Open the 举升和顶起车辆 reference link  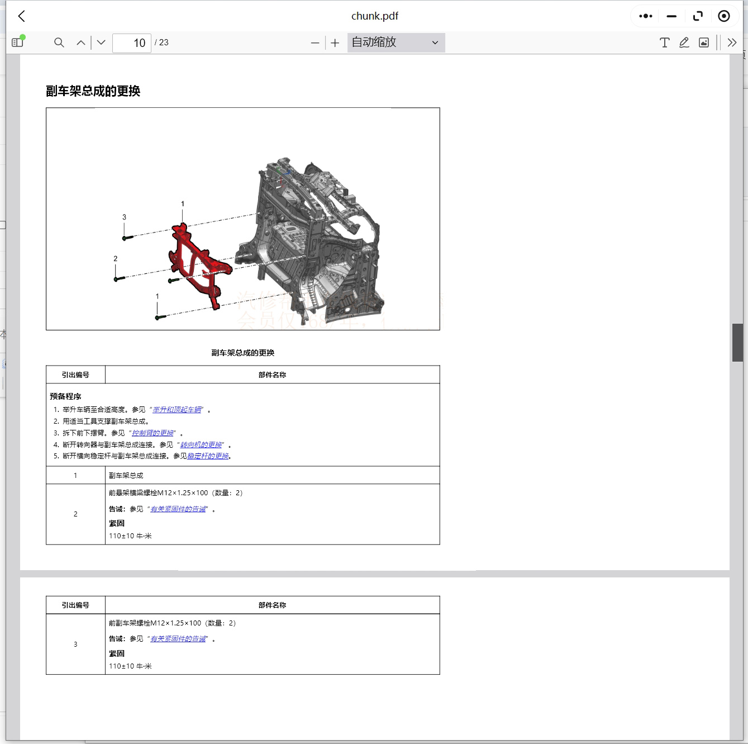pyautogui.click(x=178, y=409)
